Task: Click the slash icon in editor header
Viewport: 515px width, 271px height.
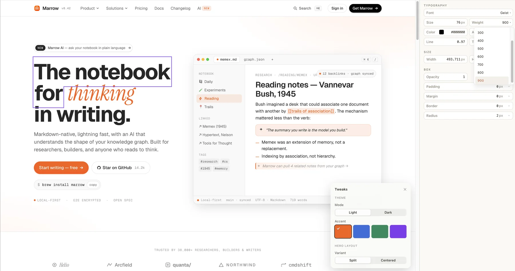Action: pos(375,60)
